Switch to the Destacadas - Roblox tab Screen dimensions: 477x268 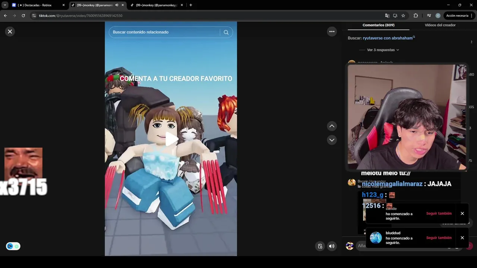click(38, 5)
